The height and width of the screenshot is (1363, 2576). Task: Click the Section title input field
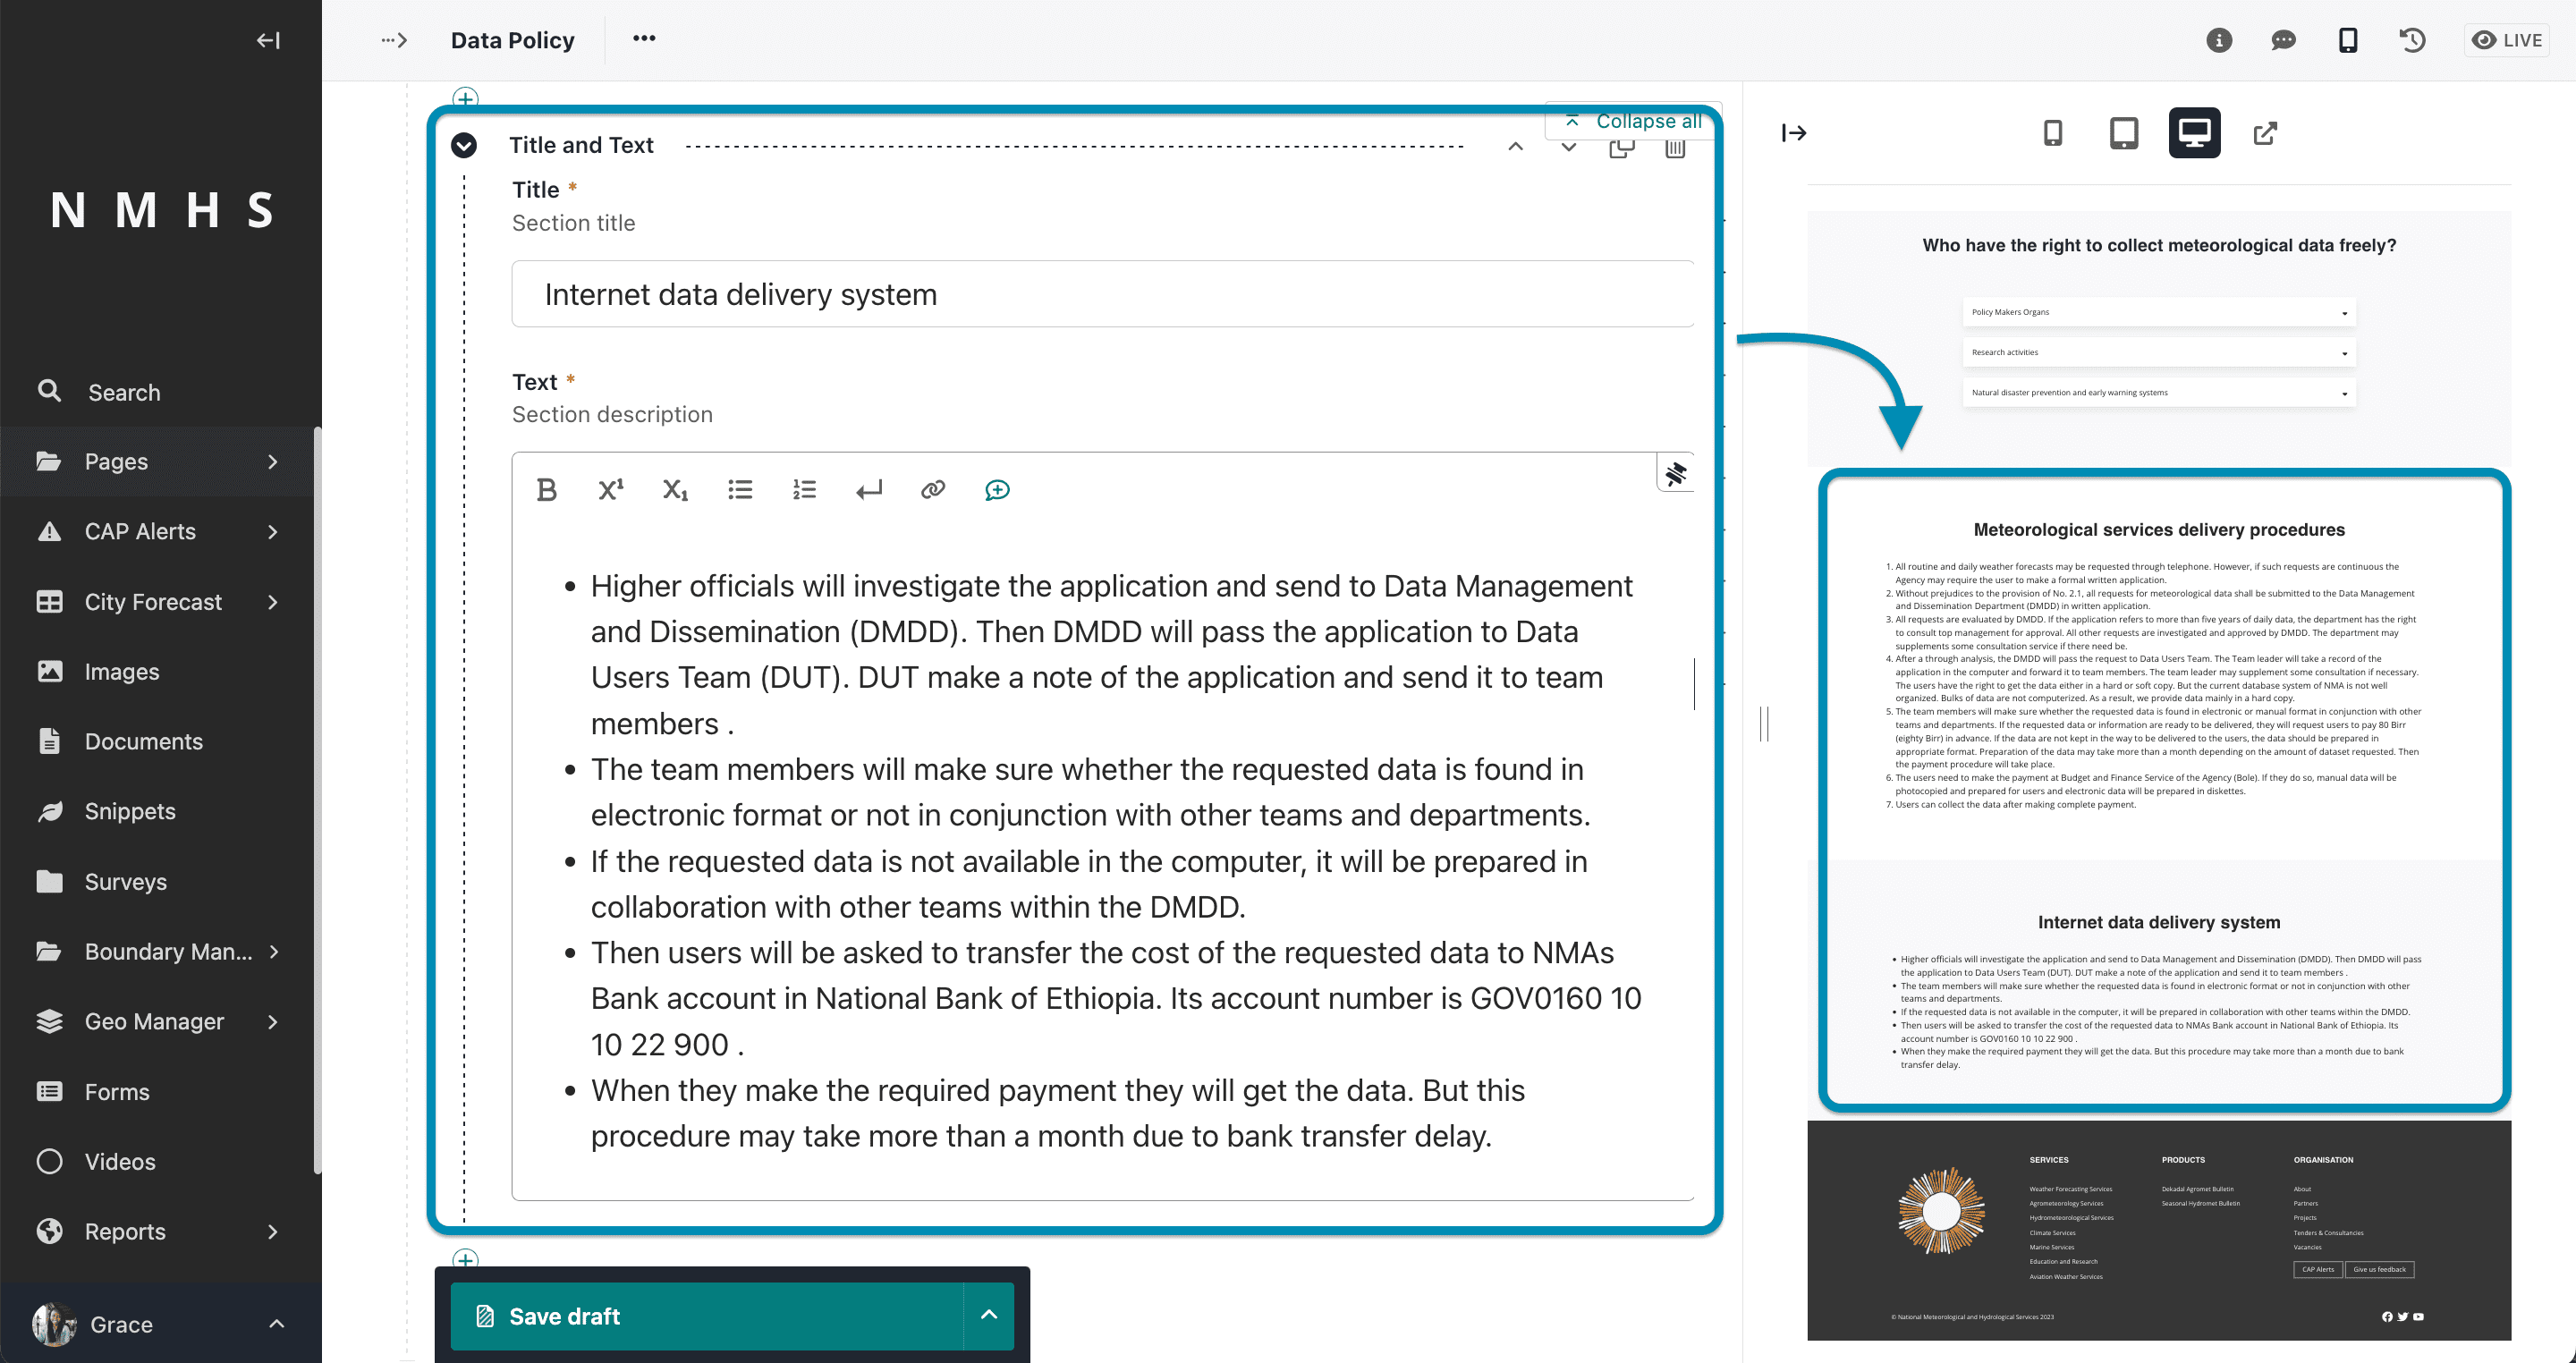point(1102,294)
